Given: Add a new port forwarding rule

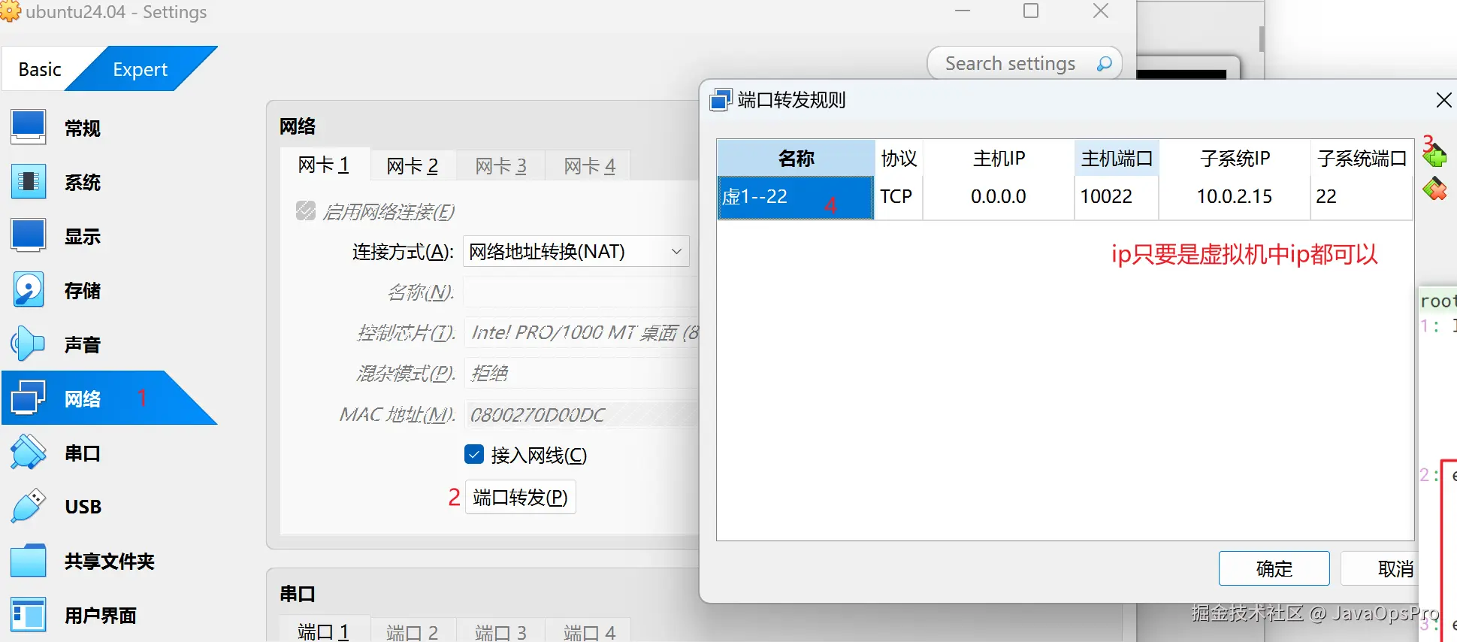Looking at the screenshot, I should [x=1434, y=156].
